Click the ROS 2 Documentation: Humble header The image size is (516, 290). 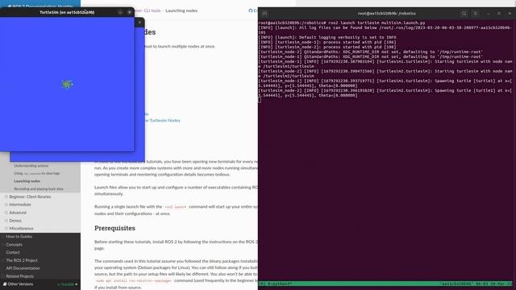click(40, 6)
